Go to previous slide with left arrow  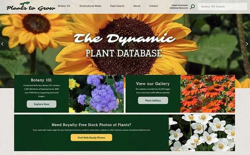pos(3,44)
